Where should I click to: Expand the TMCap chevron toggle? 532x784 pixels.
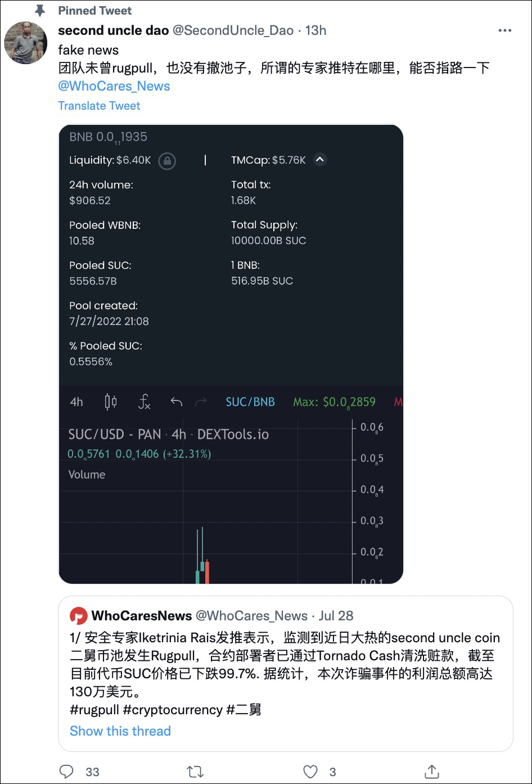(x=319, y=160)
